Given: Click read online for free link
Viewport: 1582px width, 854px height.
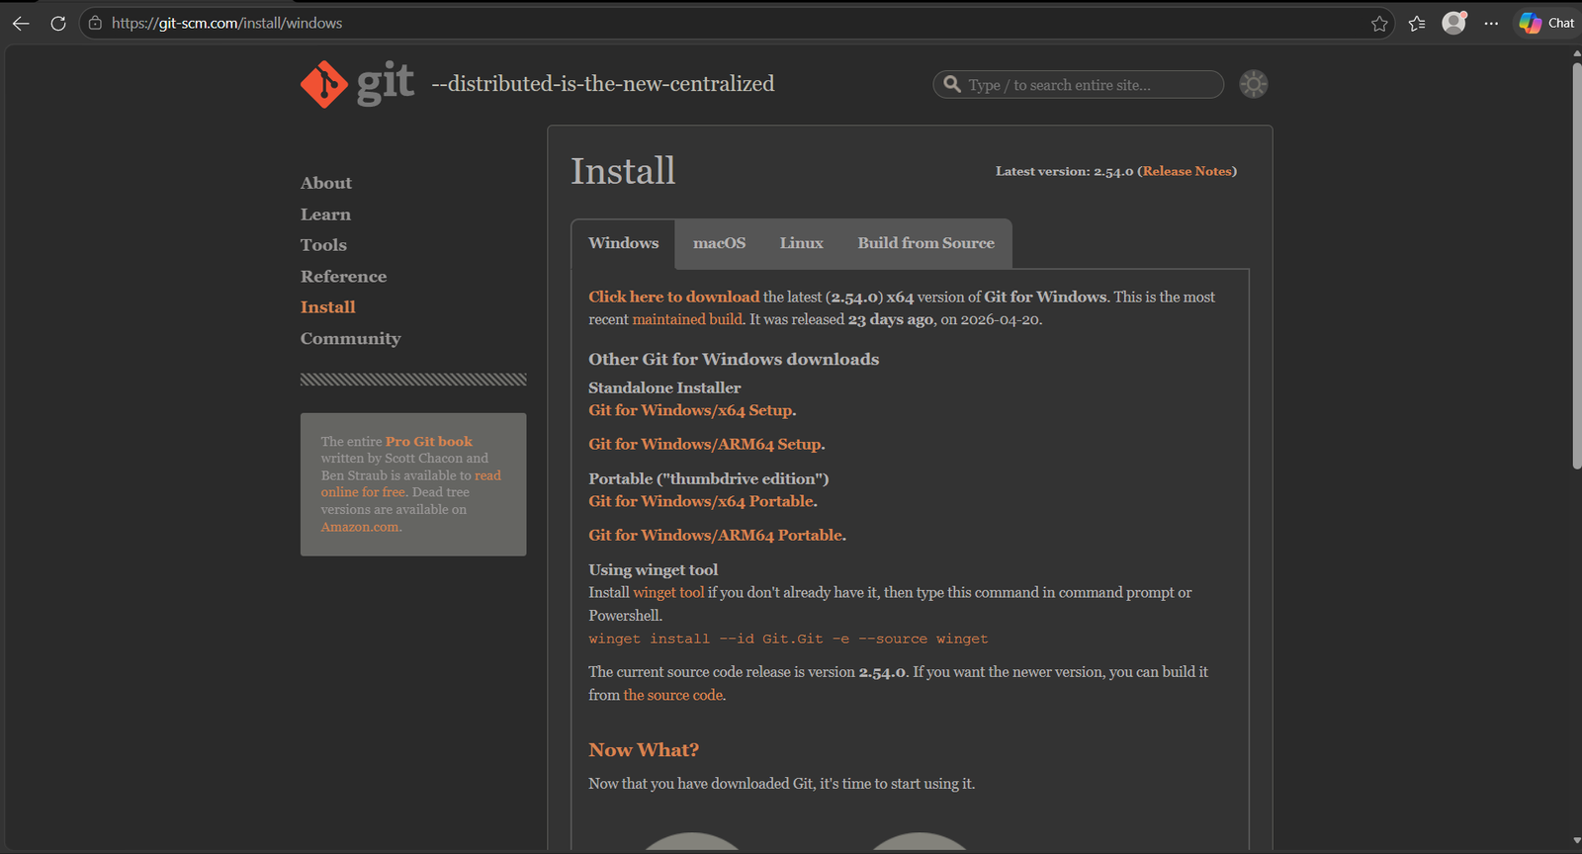Looking at the screenshot, I should tap(410, 483).
